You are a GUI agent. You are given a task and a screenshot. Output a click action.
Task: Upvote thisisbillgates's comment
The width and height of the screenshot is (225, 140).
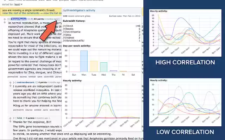5,19
